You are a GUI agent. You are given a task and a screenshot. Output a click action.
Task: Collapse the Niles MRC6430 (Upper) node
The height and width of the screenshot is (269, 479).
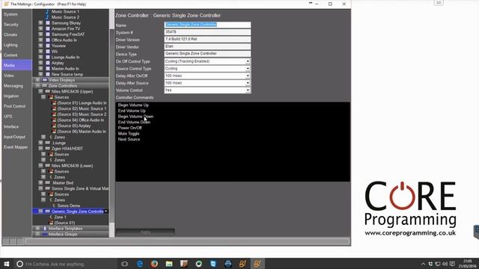coord(40,91)
